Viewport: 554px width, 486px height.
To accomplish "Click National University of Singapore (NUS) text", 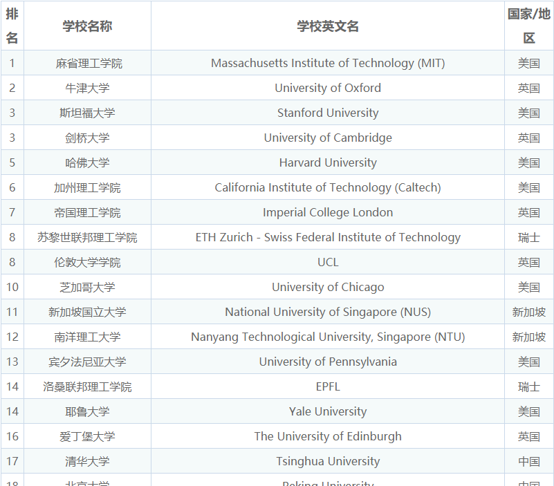I will tap(328, 312).
